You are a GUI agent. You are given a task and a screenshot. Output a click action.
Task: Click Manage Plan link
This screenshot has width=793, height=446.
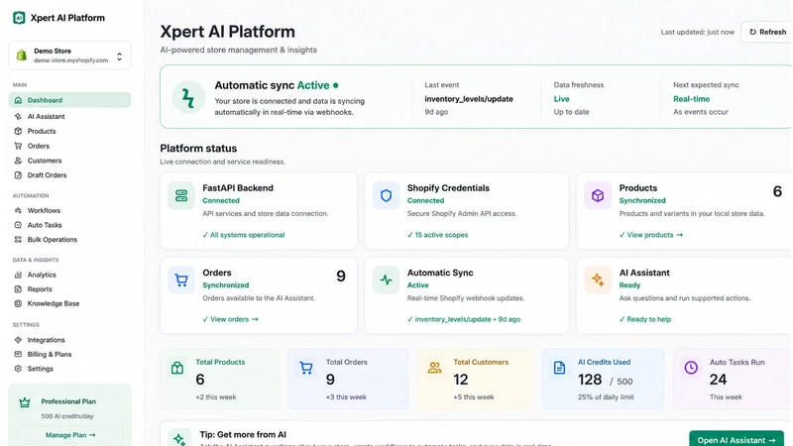click(x=70, y=435)
